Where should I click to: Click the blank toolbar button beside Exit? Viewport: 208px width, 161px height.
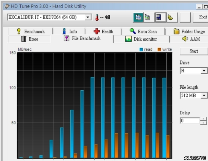(x=185, y=17)
